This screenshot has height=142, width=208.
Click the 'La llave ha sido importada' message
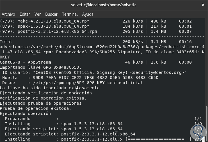(50, 88)
